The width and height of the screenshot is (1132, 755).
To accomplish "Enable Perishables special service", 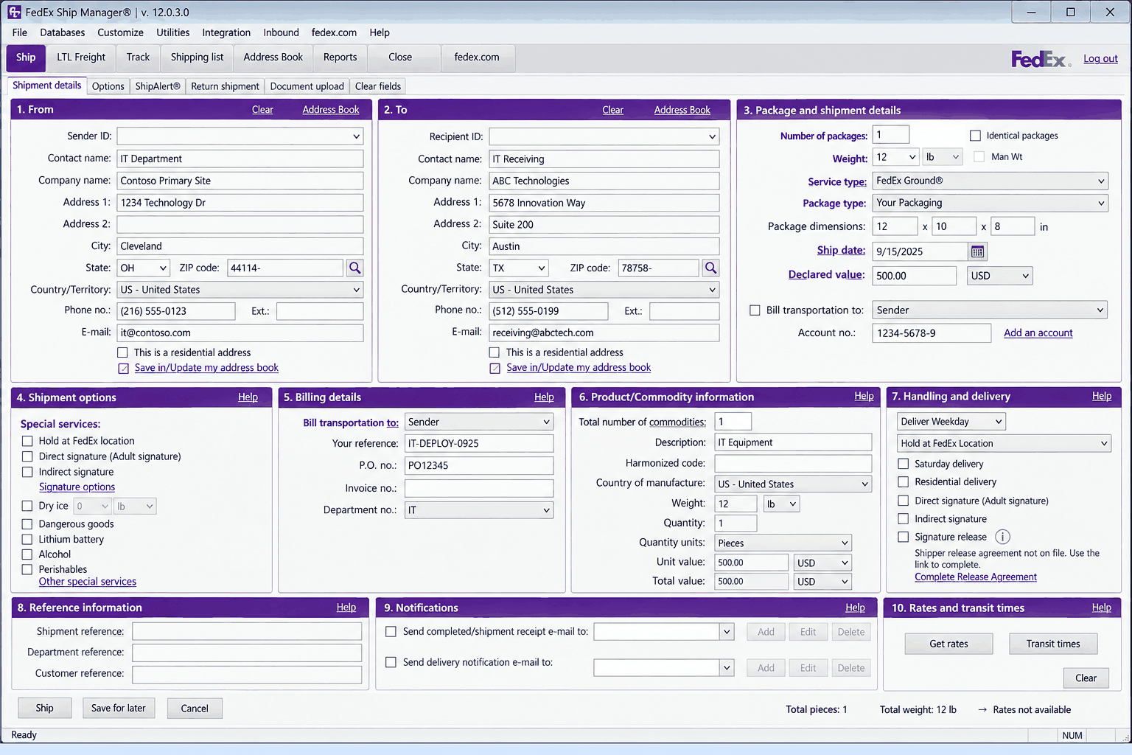I will [27, 569].
